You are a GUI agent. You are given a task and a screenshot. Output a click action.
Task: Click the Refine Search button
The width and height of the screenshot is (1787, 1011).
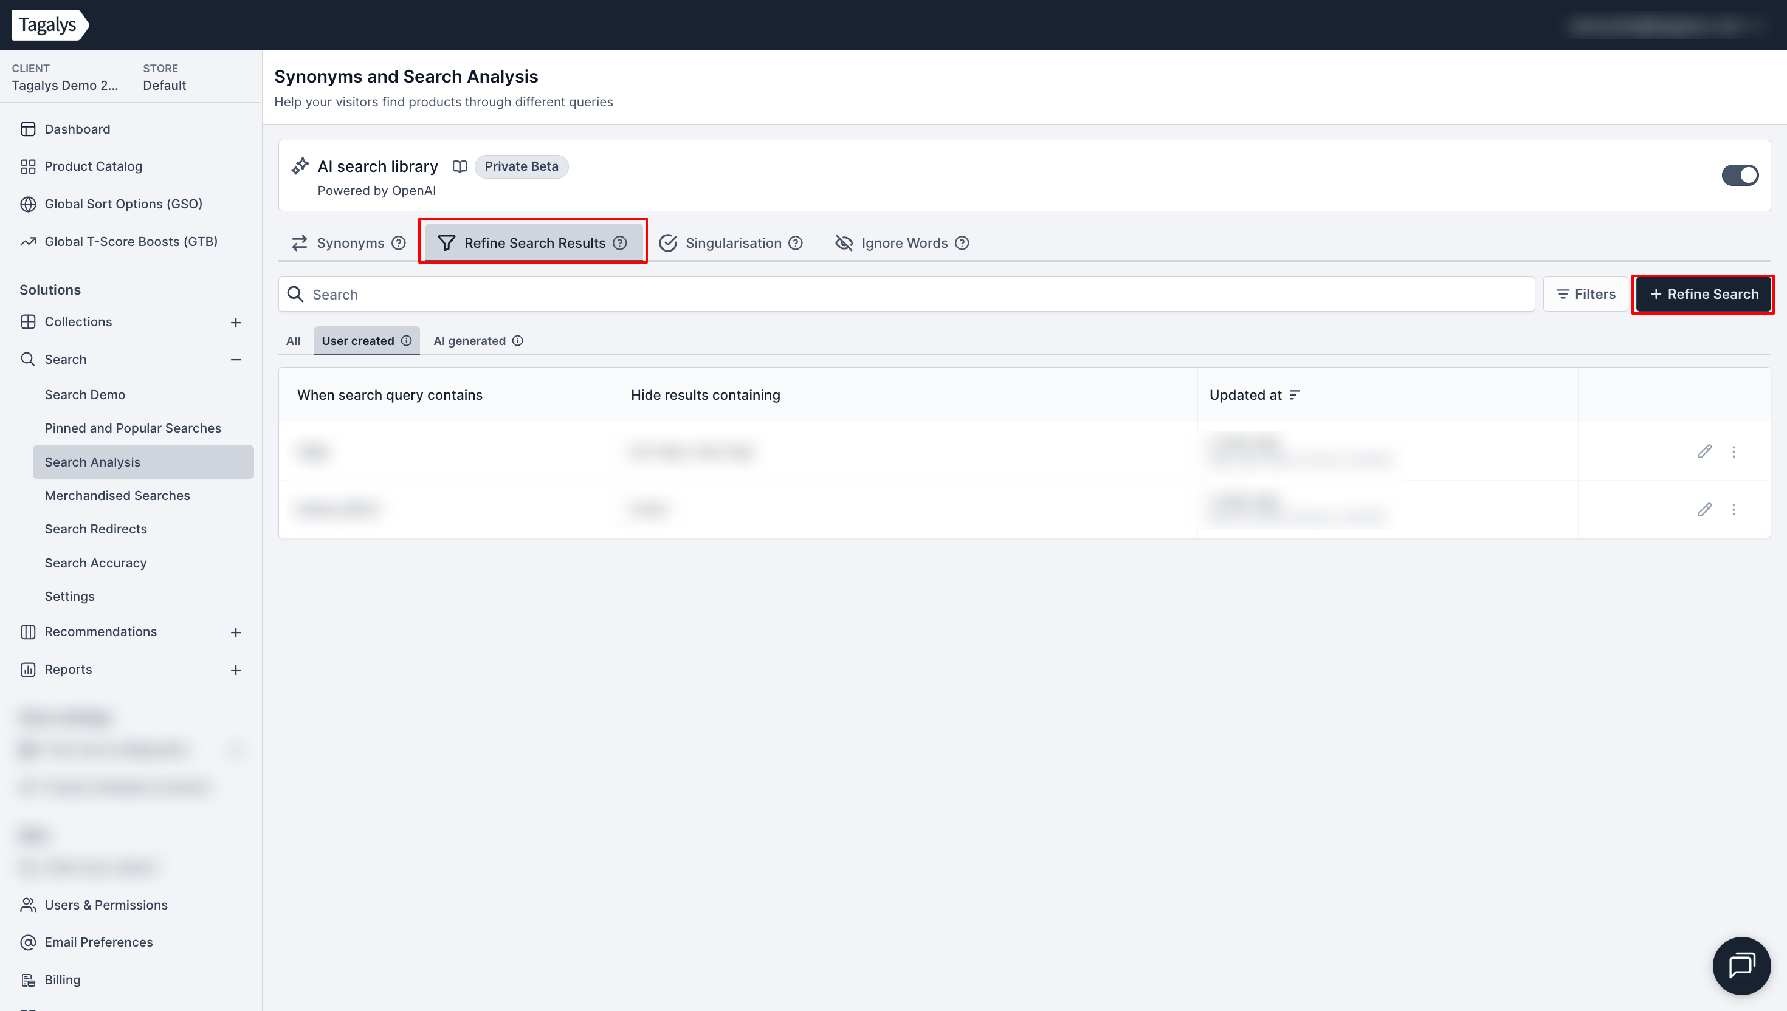[1703, 295]
